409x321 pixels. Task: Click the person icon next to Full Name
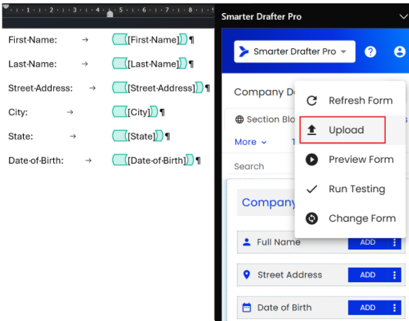point(246,242)
